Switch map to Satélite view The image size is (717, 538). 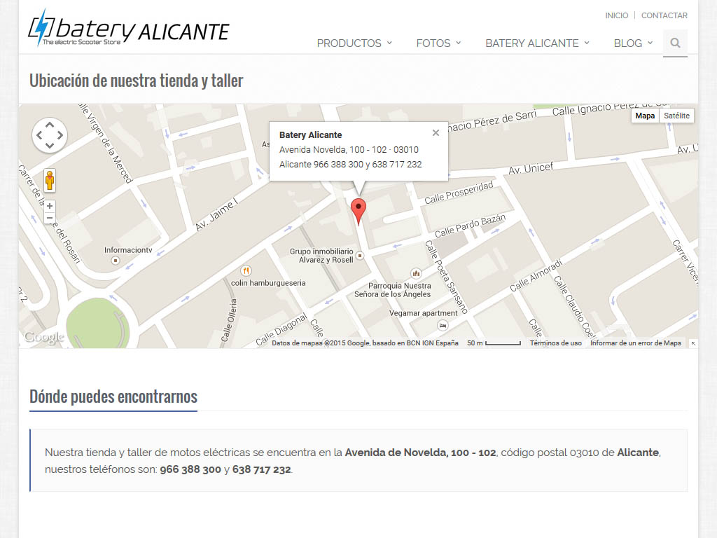point(676,116)
